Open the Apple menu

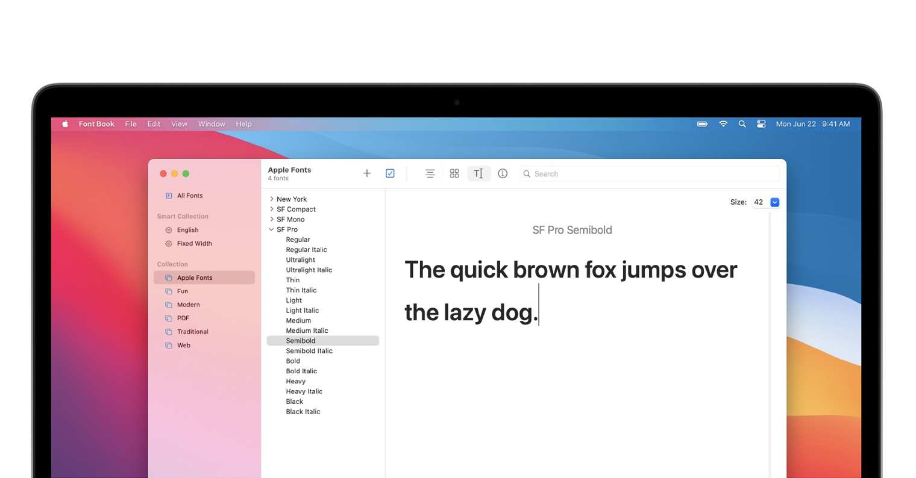[65, 124]
